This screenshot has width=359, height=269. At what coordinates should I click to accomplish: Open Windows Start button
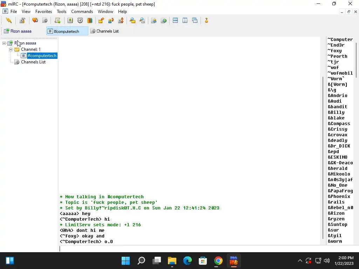pos(126,261)
